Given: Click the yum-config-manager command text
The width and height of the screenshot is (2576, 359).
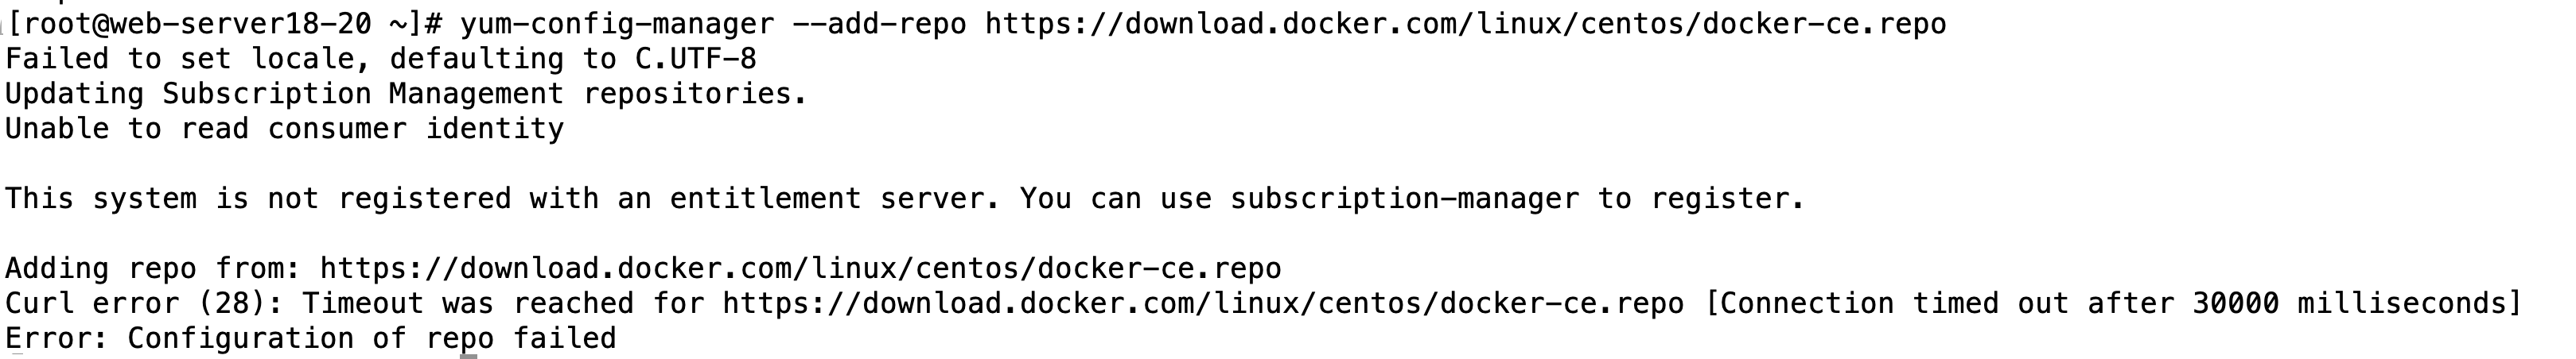Looking at the screenshot, I should (617, 23).
